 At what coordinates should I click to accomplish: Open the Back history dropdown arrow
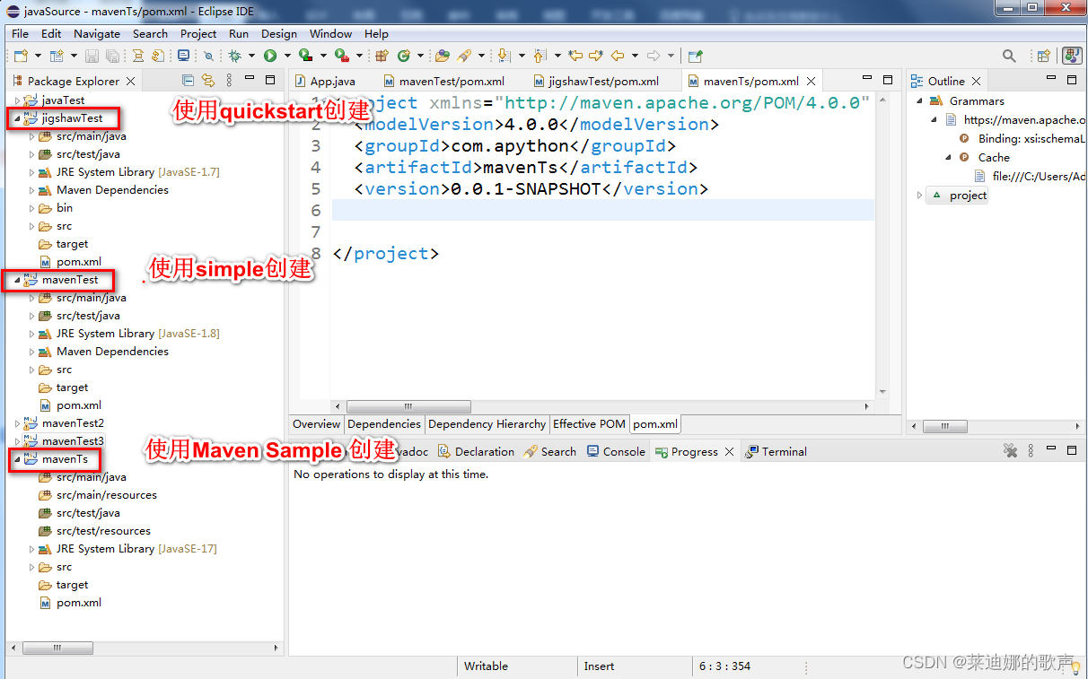point(635,56)
